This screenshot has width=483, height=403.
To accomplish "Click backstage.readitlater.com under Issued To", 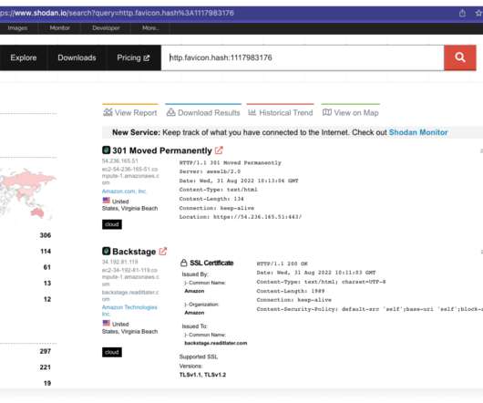I will [216, 343].
